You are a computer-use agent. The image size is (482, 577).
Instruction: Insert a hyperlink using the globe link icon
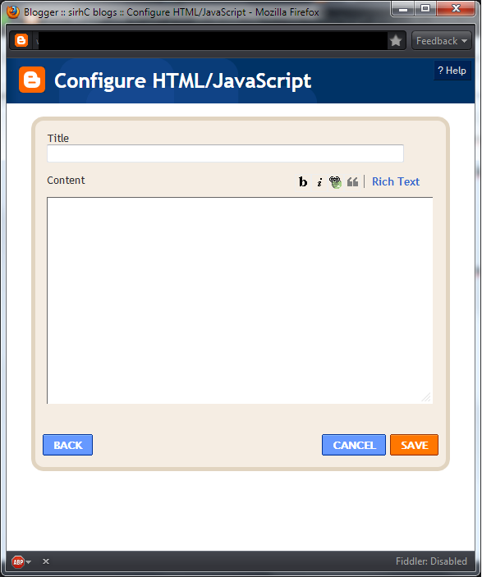[335, 181]
